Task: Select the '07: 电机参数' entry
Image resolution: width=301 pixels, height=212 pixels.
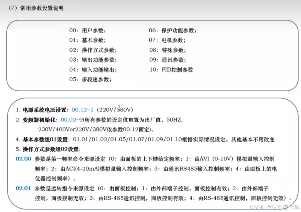Action: click(167, 40)
